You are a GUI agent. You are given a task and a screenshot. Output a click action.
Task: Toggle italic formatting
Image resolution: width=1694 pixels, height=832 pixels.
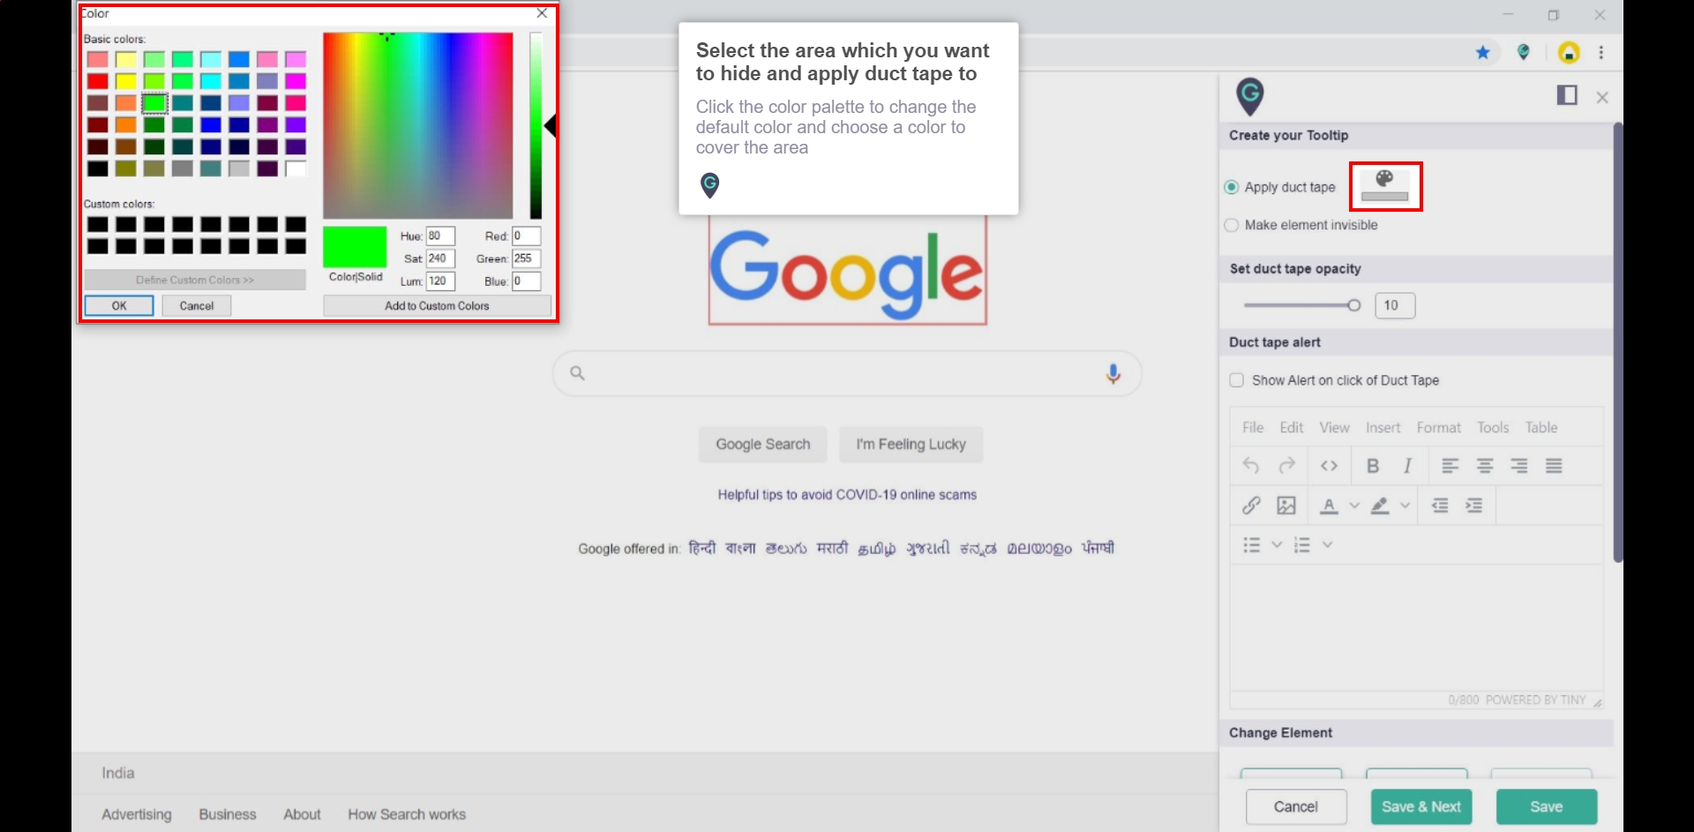(1408, 466)
